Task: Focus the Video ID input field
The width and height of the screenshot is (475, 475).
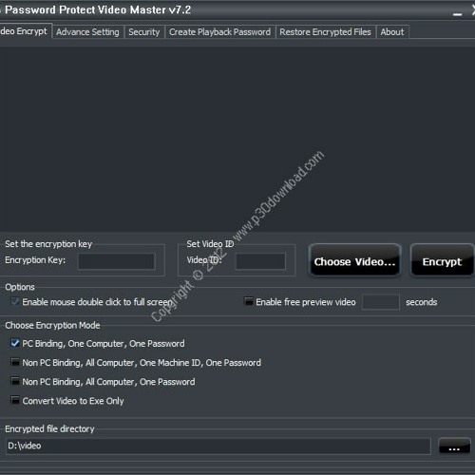Action: tap(260, 261)
